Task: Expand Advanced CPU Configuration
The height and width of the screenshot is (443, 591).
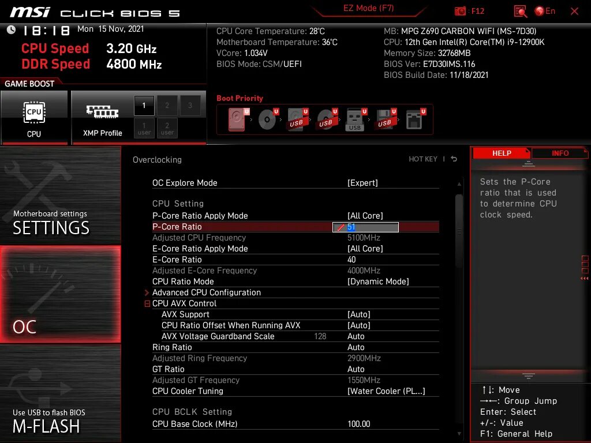Action: pyautogui.click(x=147, y=292)
